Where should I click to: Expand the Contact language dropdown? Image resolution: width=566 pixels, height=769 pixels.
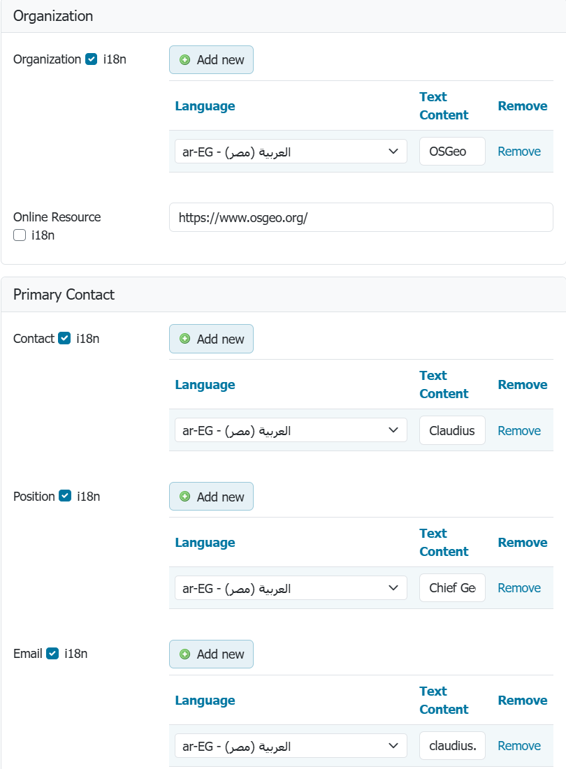[290, 431]
